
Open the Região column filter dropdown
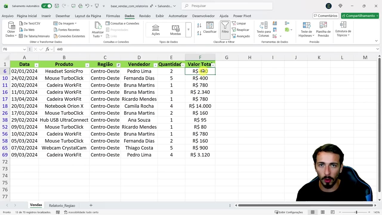click(x=118, y=65)
